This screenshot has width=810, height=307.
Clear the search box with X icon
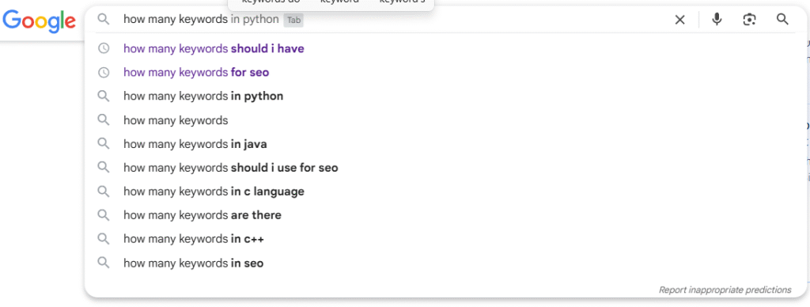click(679, 20)
